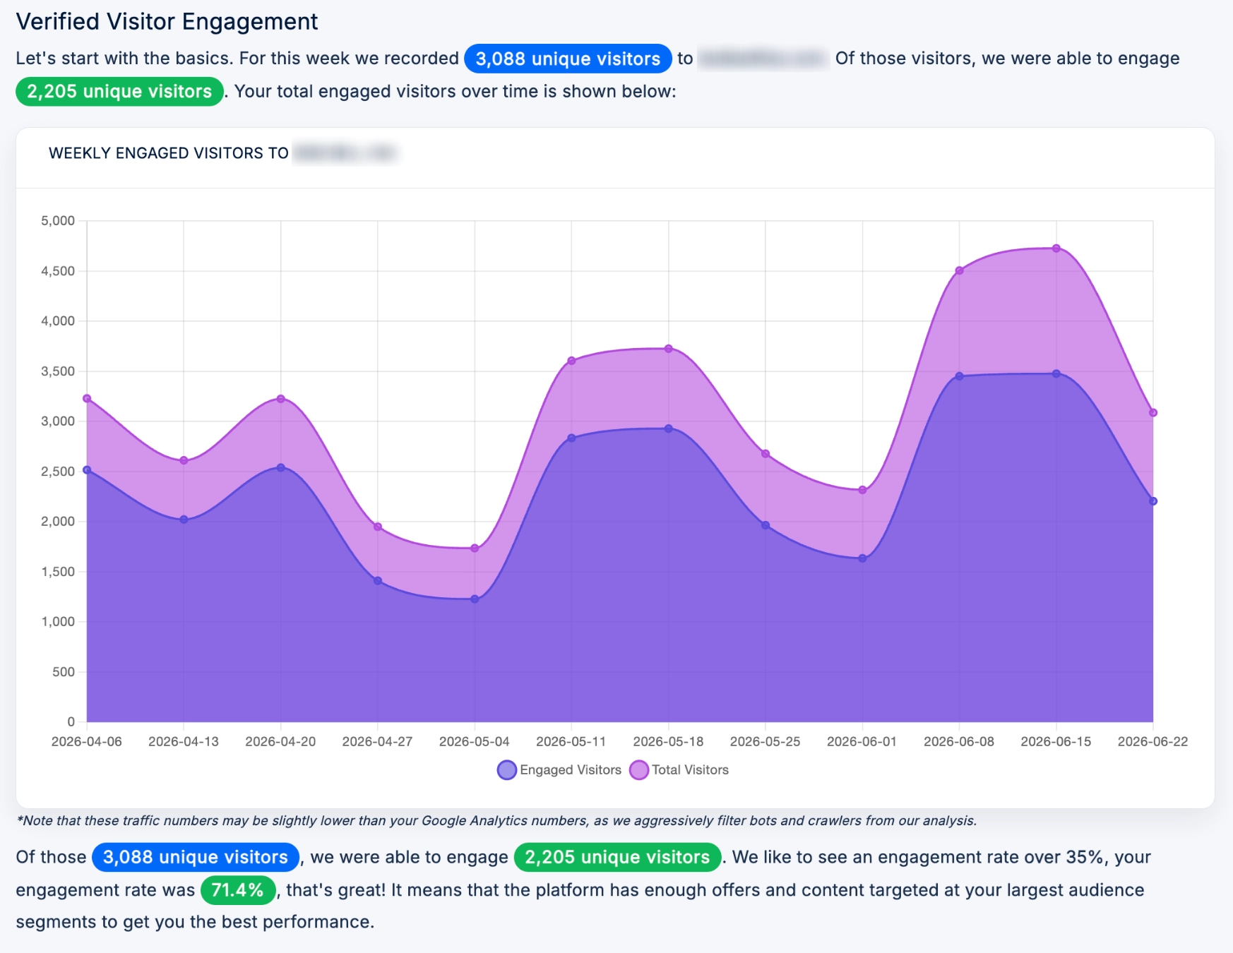1233x953 pixels.
Task: Click the blue-purple Engaged Visitors legend circle
Action: [x=507, y=769]
